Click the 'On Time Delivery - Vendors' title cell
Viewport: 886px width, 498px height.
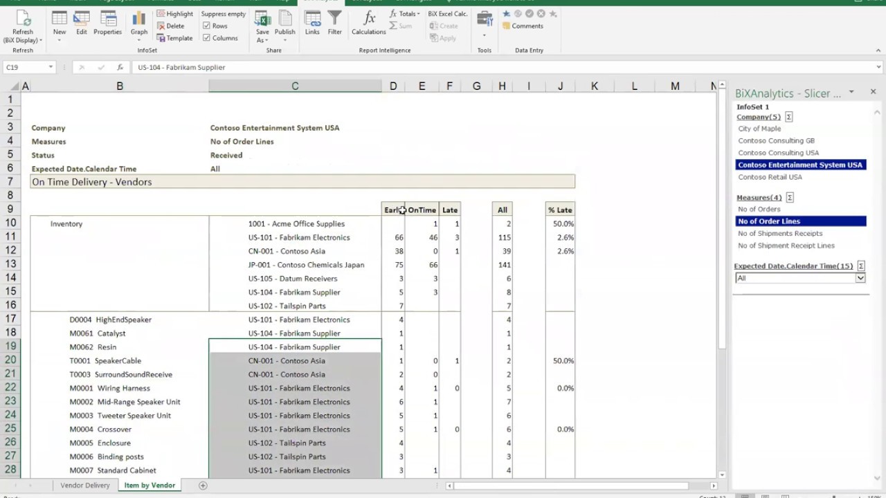302,182
